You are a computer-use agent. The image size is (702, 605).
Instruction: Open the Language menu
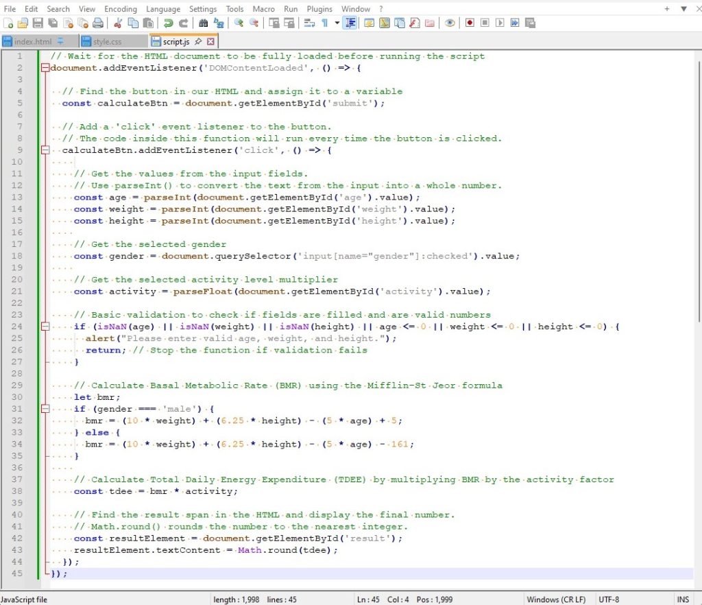coord(163,9)
